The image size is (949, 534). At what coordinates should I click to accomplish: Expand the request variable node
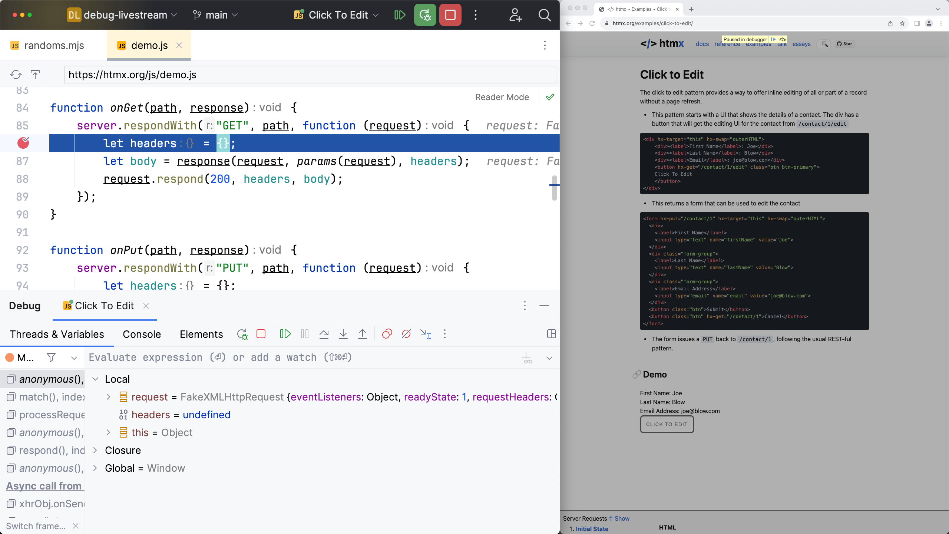pos(108,397)
